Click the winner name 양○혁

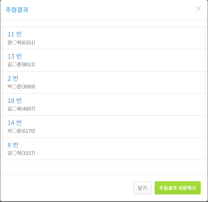click(14, 43)
